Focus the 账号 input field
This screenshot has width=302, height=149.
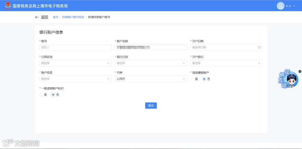point(76,47)
